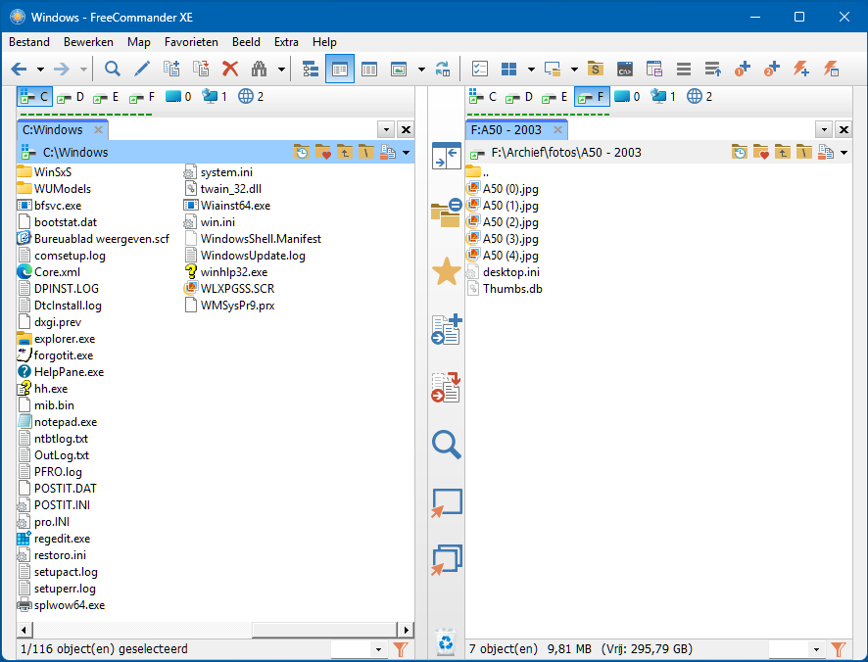Open folder history icon in left address bar
The height and width of the screenshot is (662, 868).
click(301, 152)
